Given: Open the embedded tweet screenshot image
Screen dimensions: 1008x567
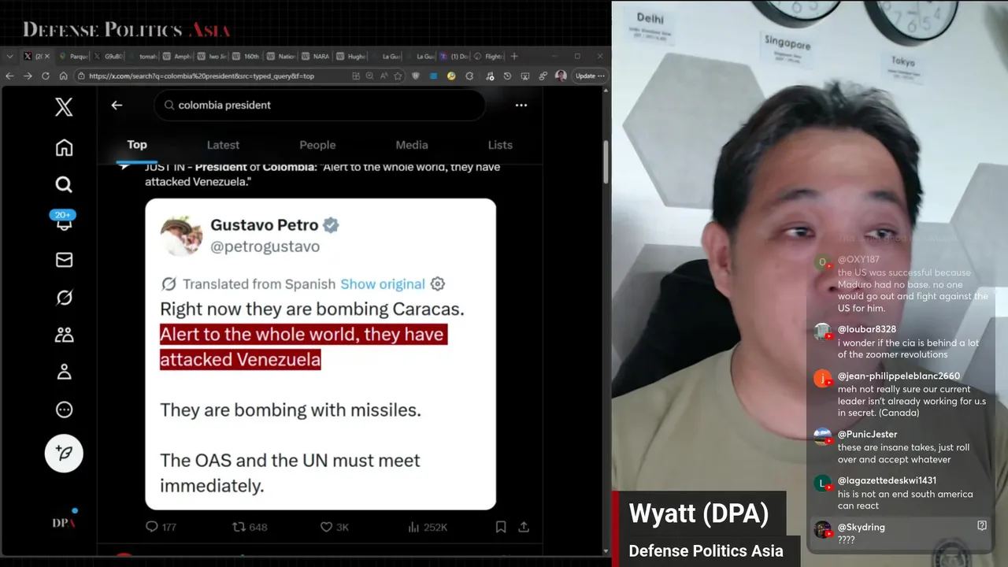Looking at the screenshot, I should click(x=321, y=354).
